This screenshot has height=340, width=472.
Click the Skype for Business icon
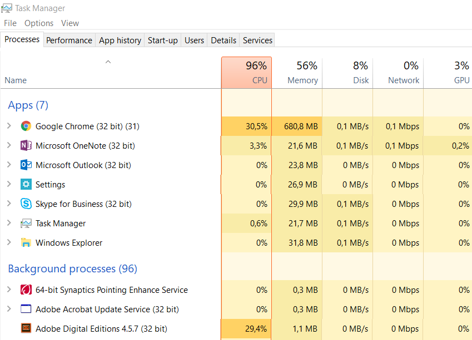pyautogui.click(x=26, y=204)
